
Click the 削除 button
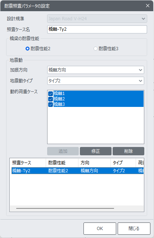point(128,151)
